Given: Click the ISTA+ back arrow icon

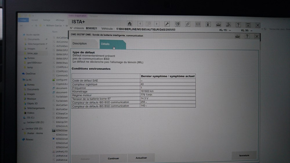Looking at the screenshot, I should (140, 24).
